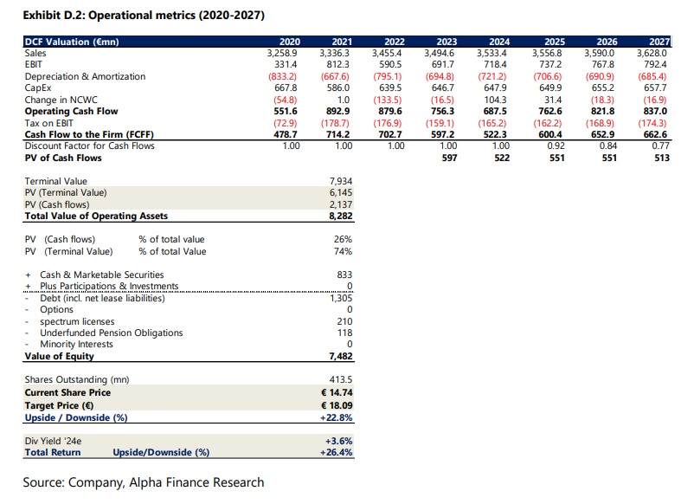Click the 2021 Operating Cash Flow value 892.9
Viewport: 681px width, 504px height.
pos(337,111)
